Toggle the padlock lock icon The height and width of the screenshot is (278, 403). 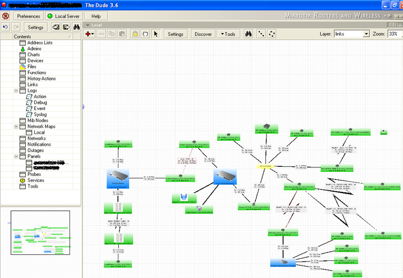[135, 34]
